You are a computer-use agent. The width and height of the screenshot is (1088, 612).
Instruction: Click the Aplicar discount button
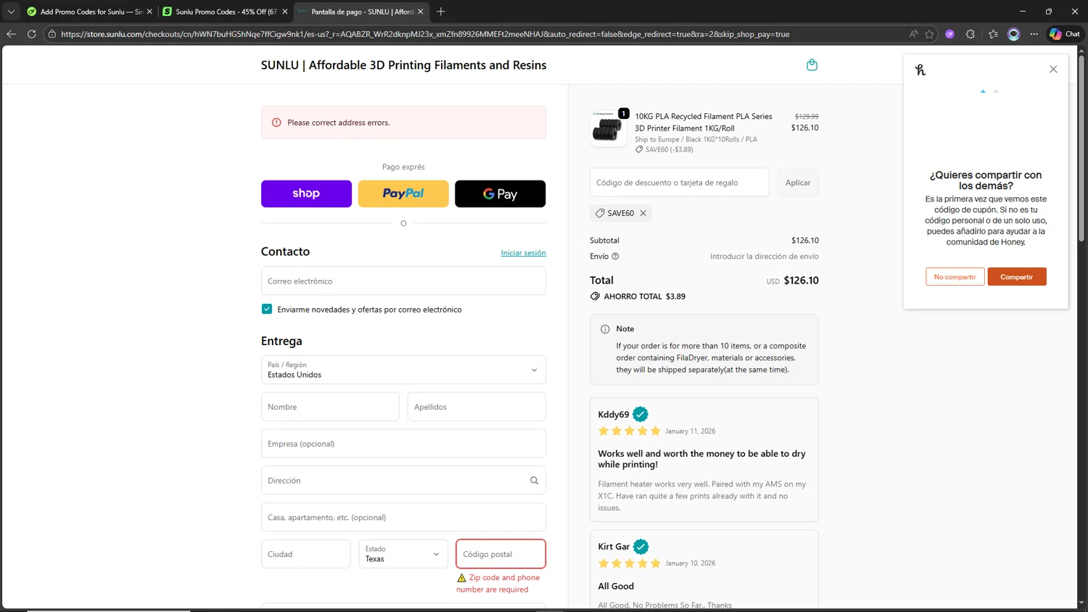pyautogui.click(x=798, y=183)
